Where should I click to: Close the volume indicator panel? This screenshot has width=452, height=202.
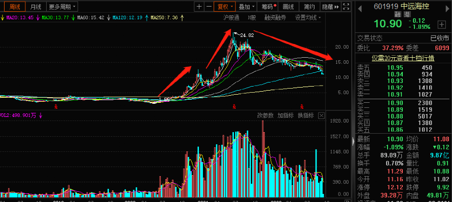(321, 115)
